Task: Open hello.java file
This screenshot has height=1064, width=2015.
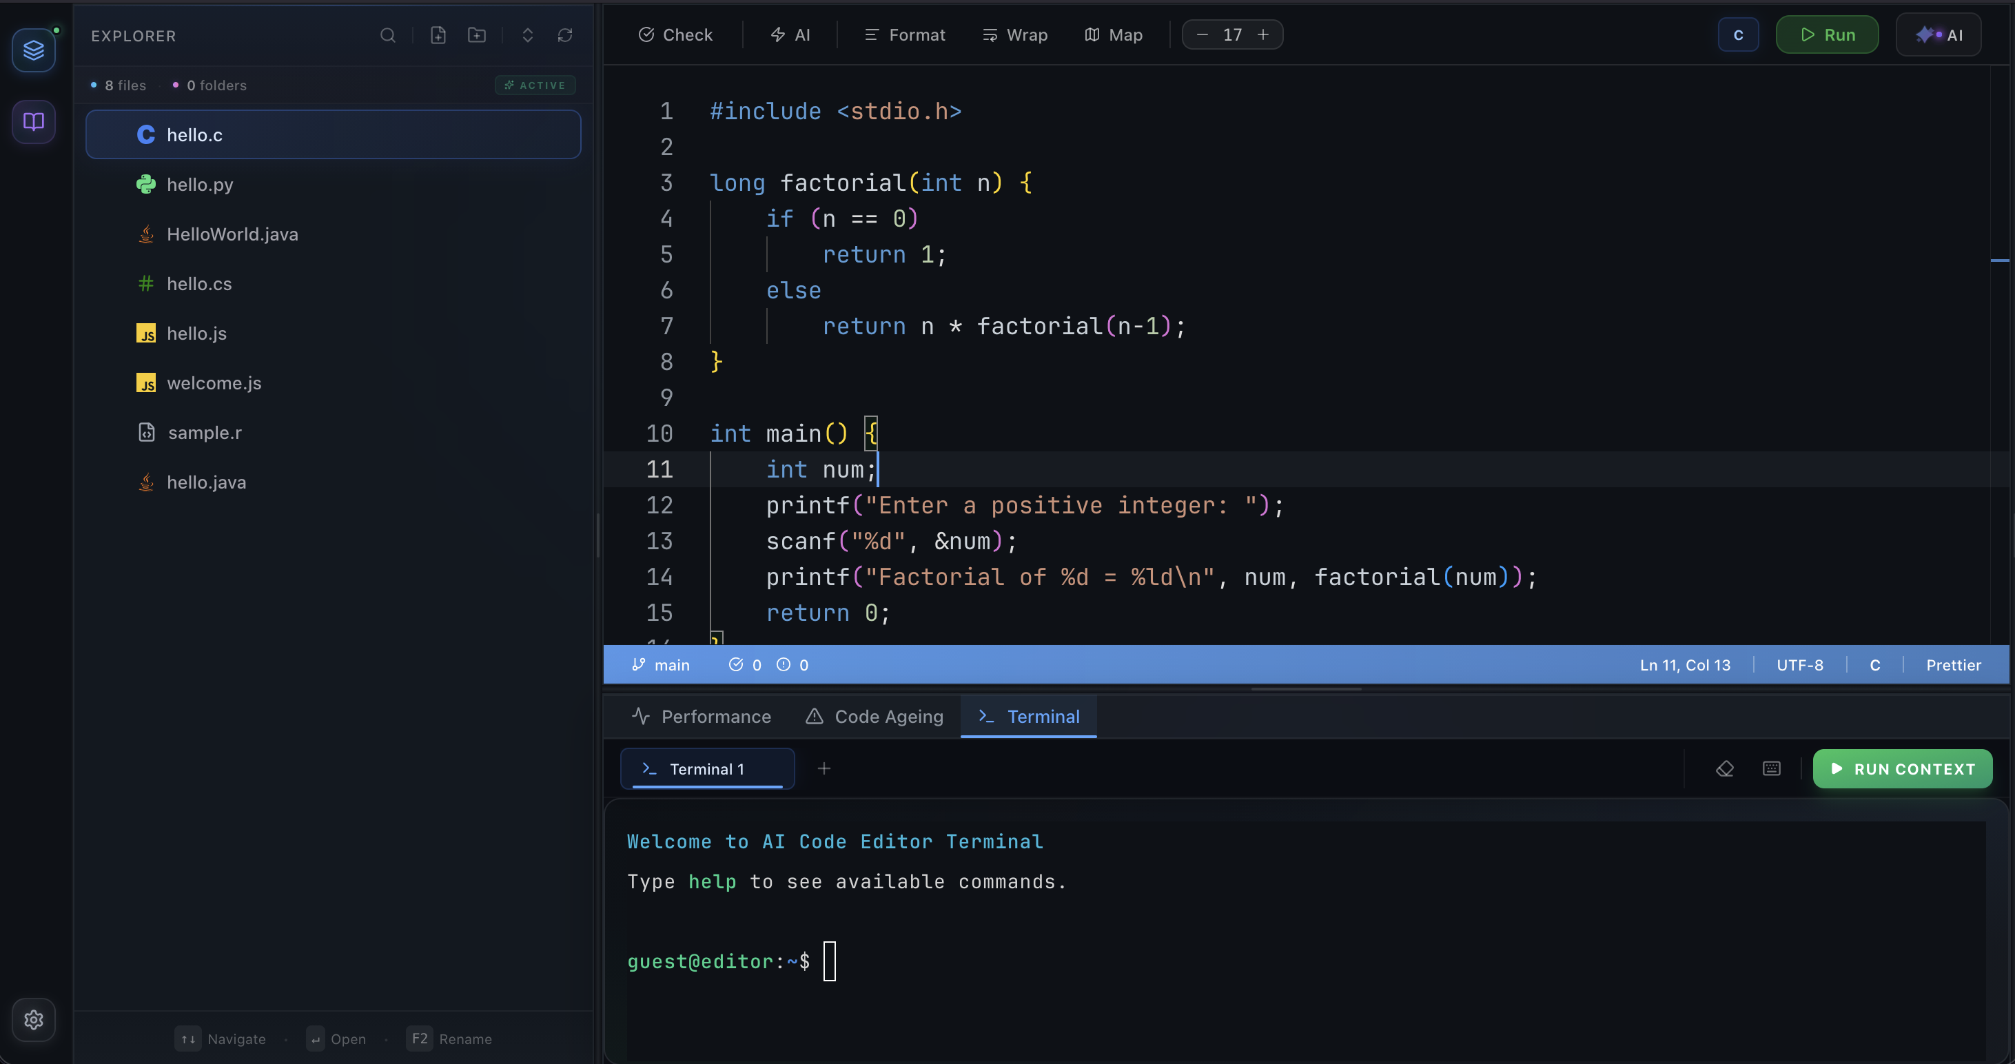Action: [334, 482]
